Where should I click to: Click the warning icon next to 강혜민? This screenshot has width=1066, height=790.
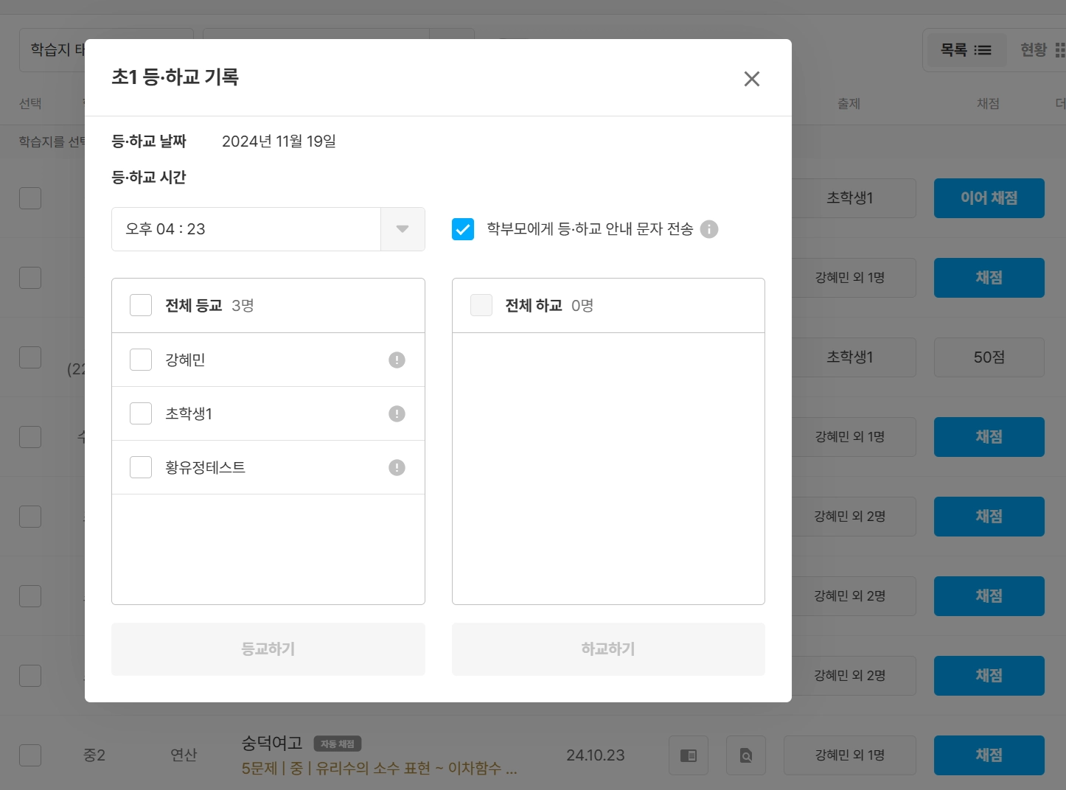(x=397, y=360)
